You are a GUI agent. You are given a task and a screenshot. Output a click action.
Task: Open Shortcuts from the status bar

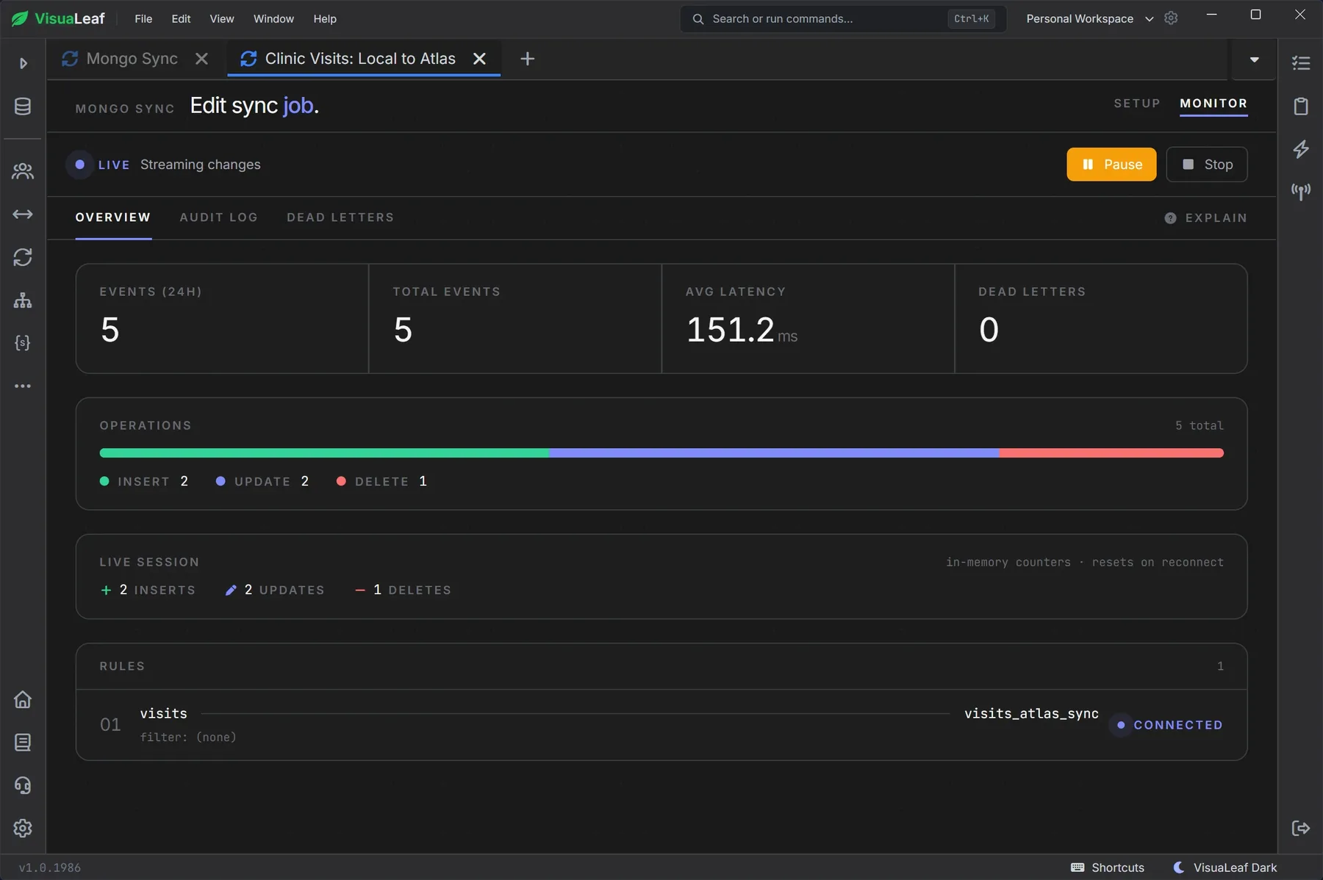[1108, 868]
